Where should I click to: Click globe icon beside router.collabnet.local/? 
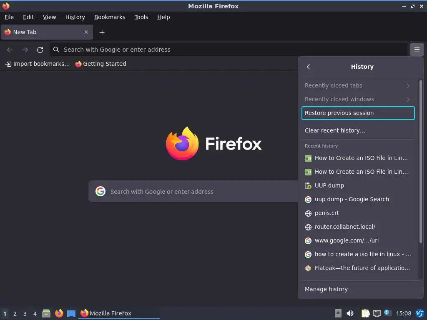(308, 227)
